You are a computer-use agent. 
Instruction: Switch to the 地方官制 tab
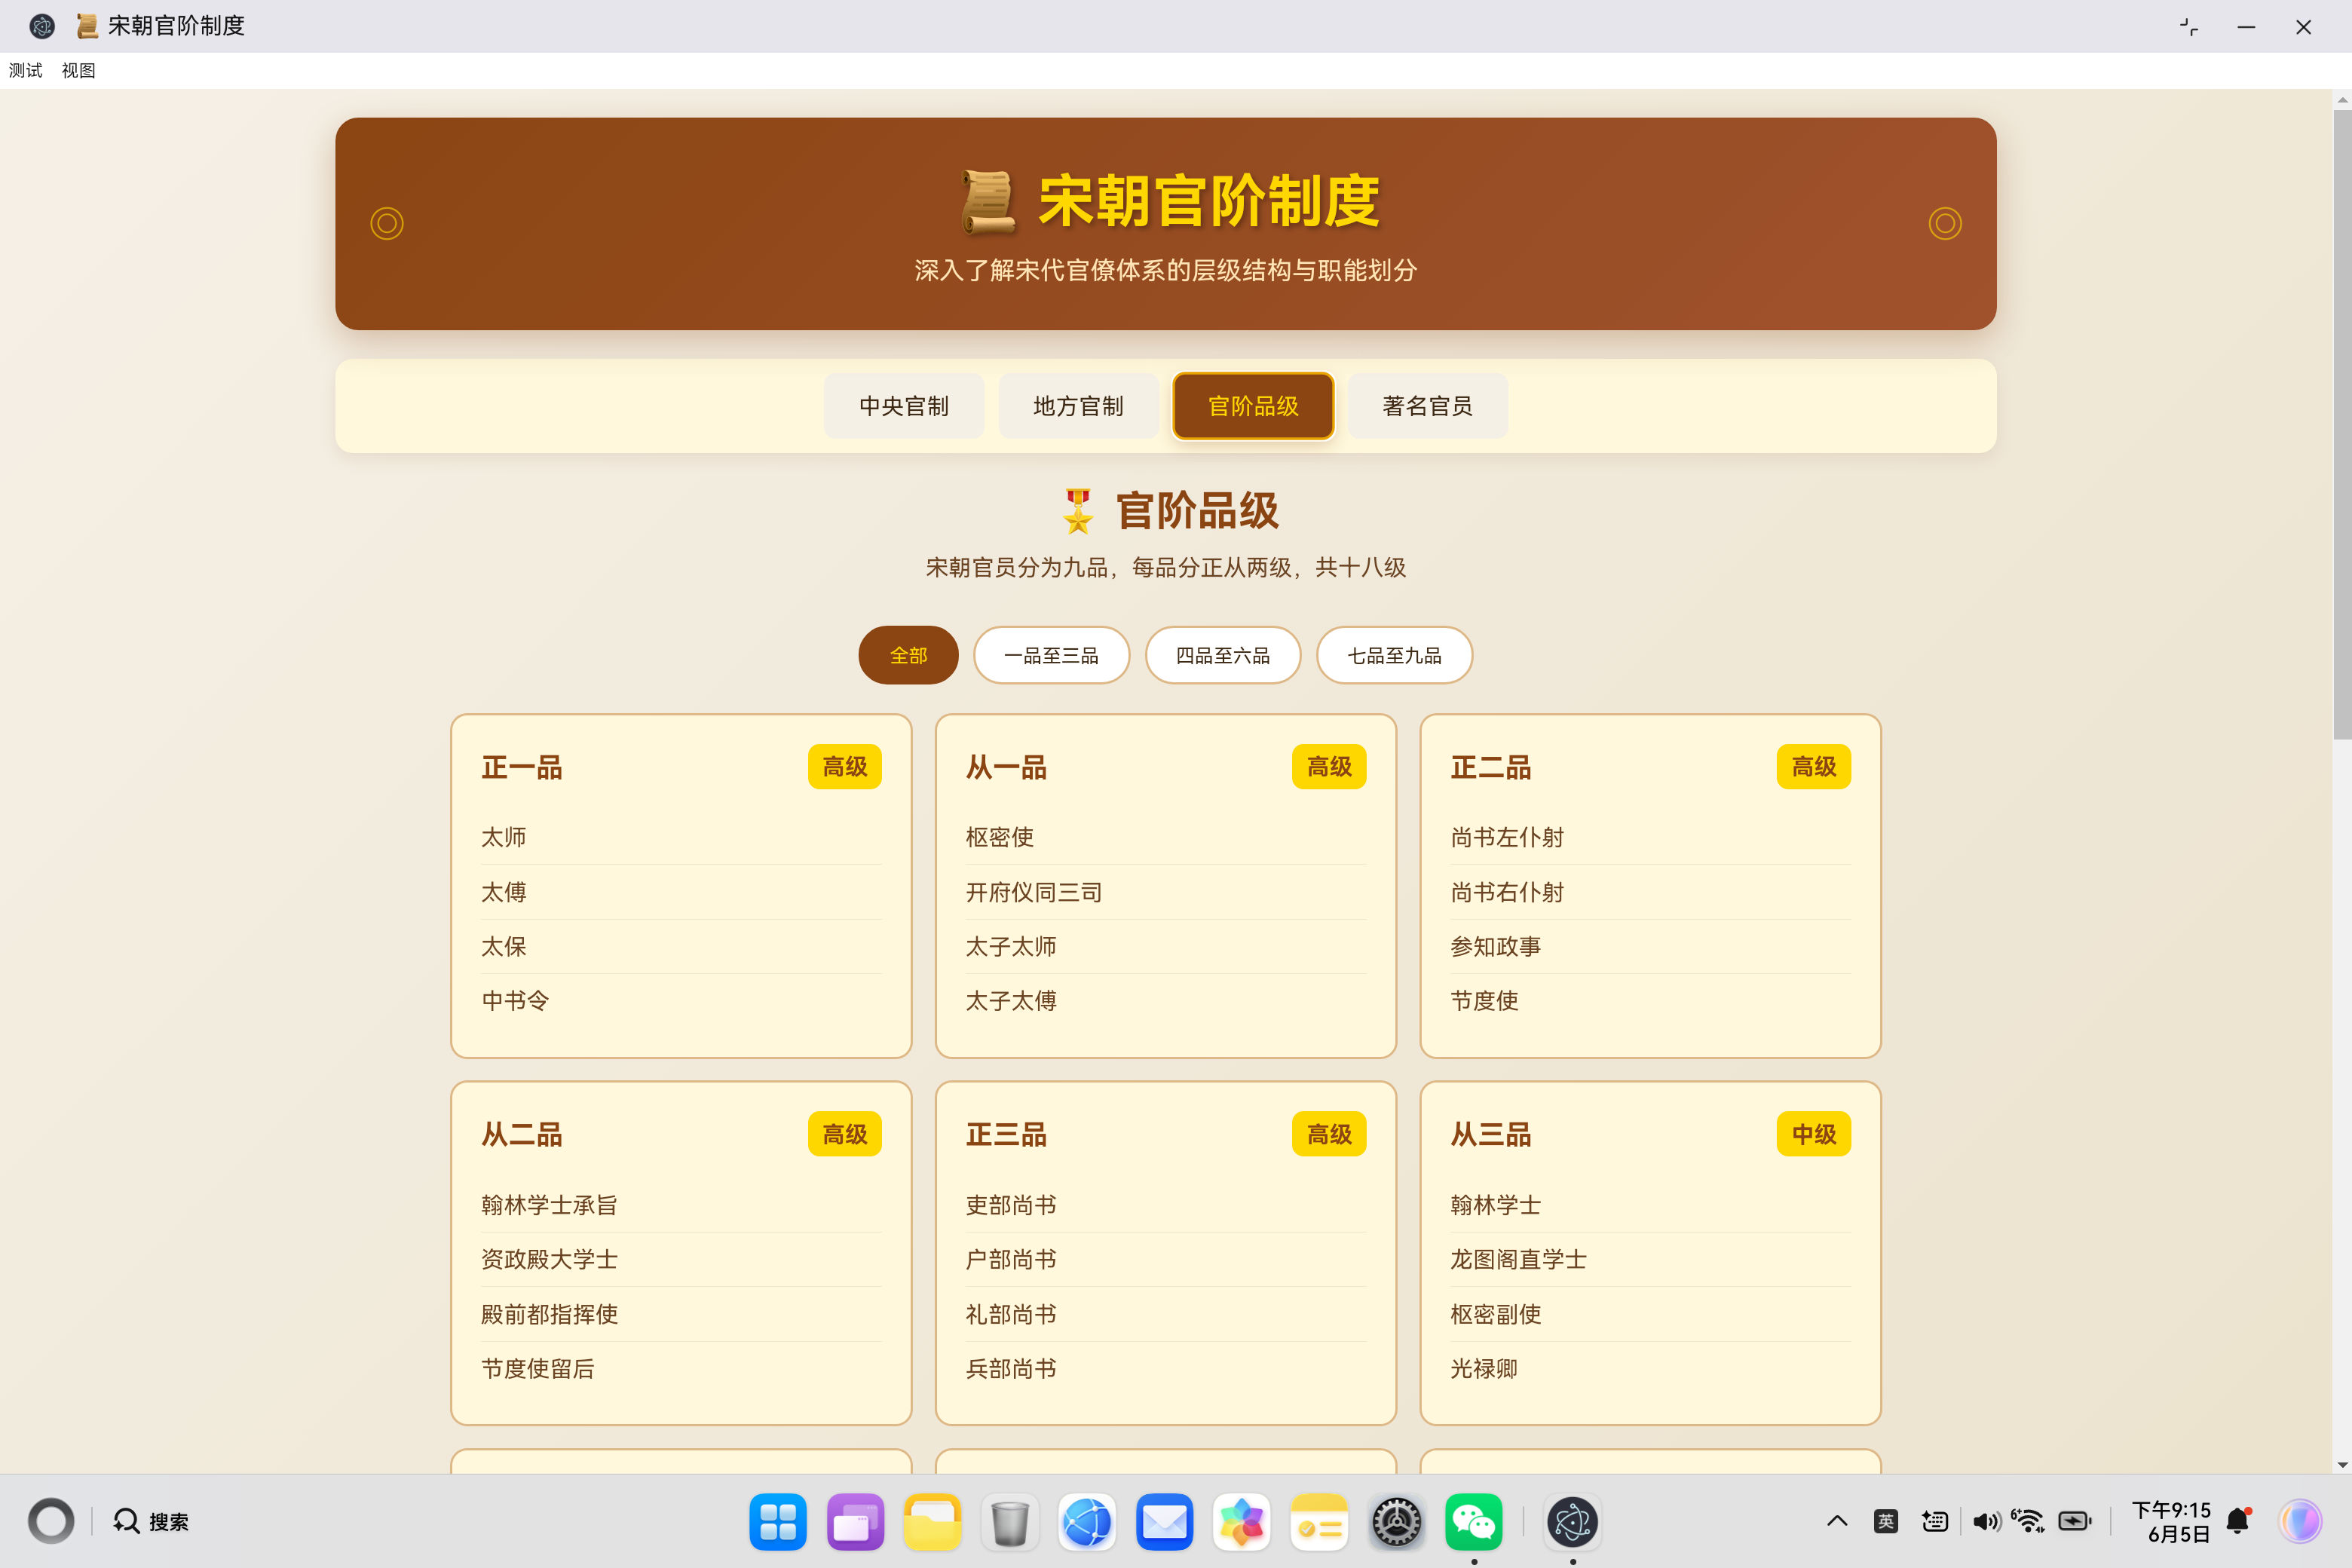point(1078,406)
